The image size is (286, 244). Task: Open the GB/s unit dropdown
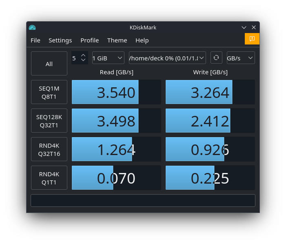(x=241, y=58)
